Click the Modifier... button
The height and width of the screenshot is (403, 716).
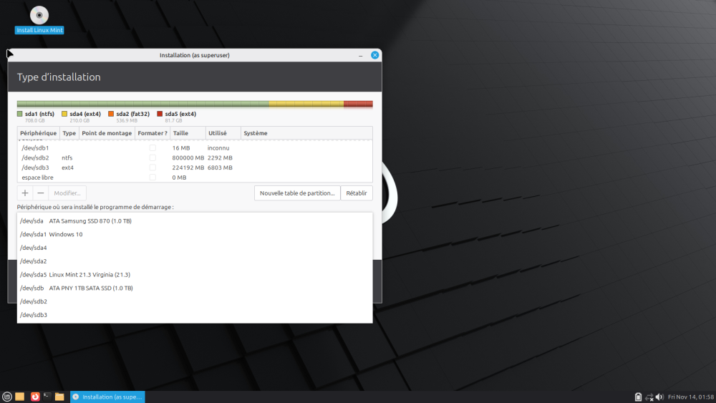67,193
